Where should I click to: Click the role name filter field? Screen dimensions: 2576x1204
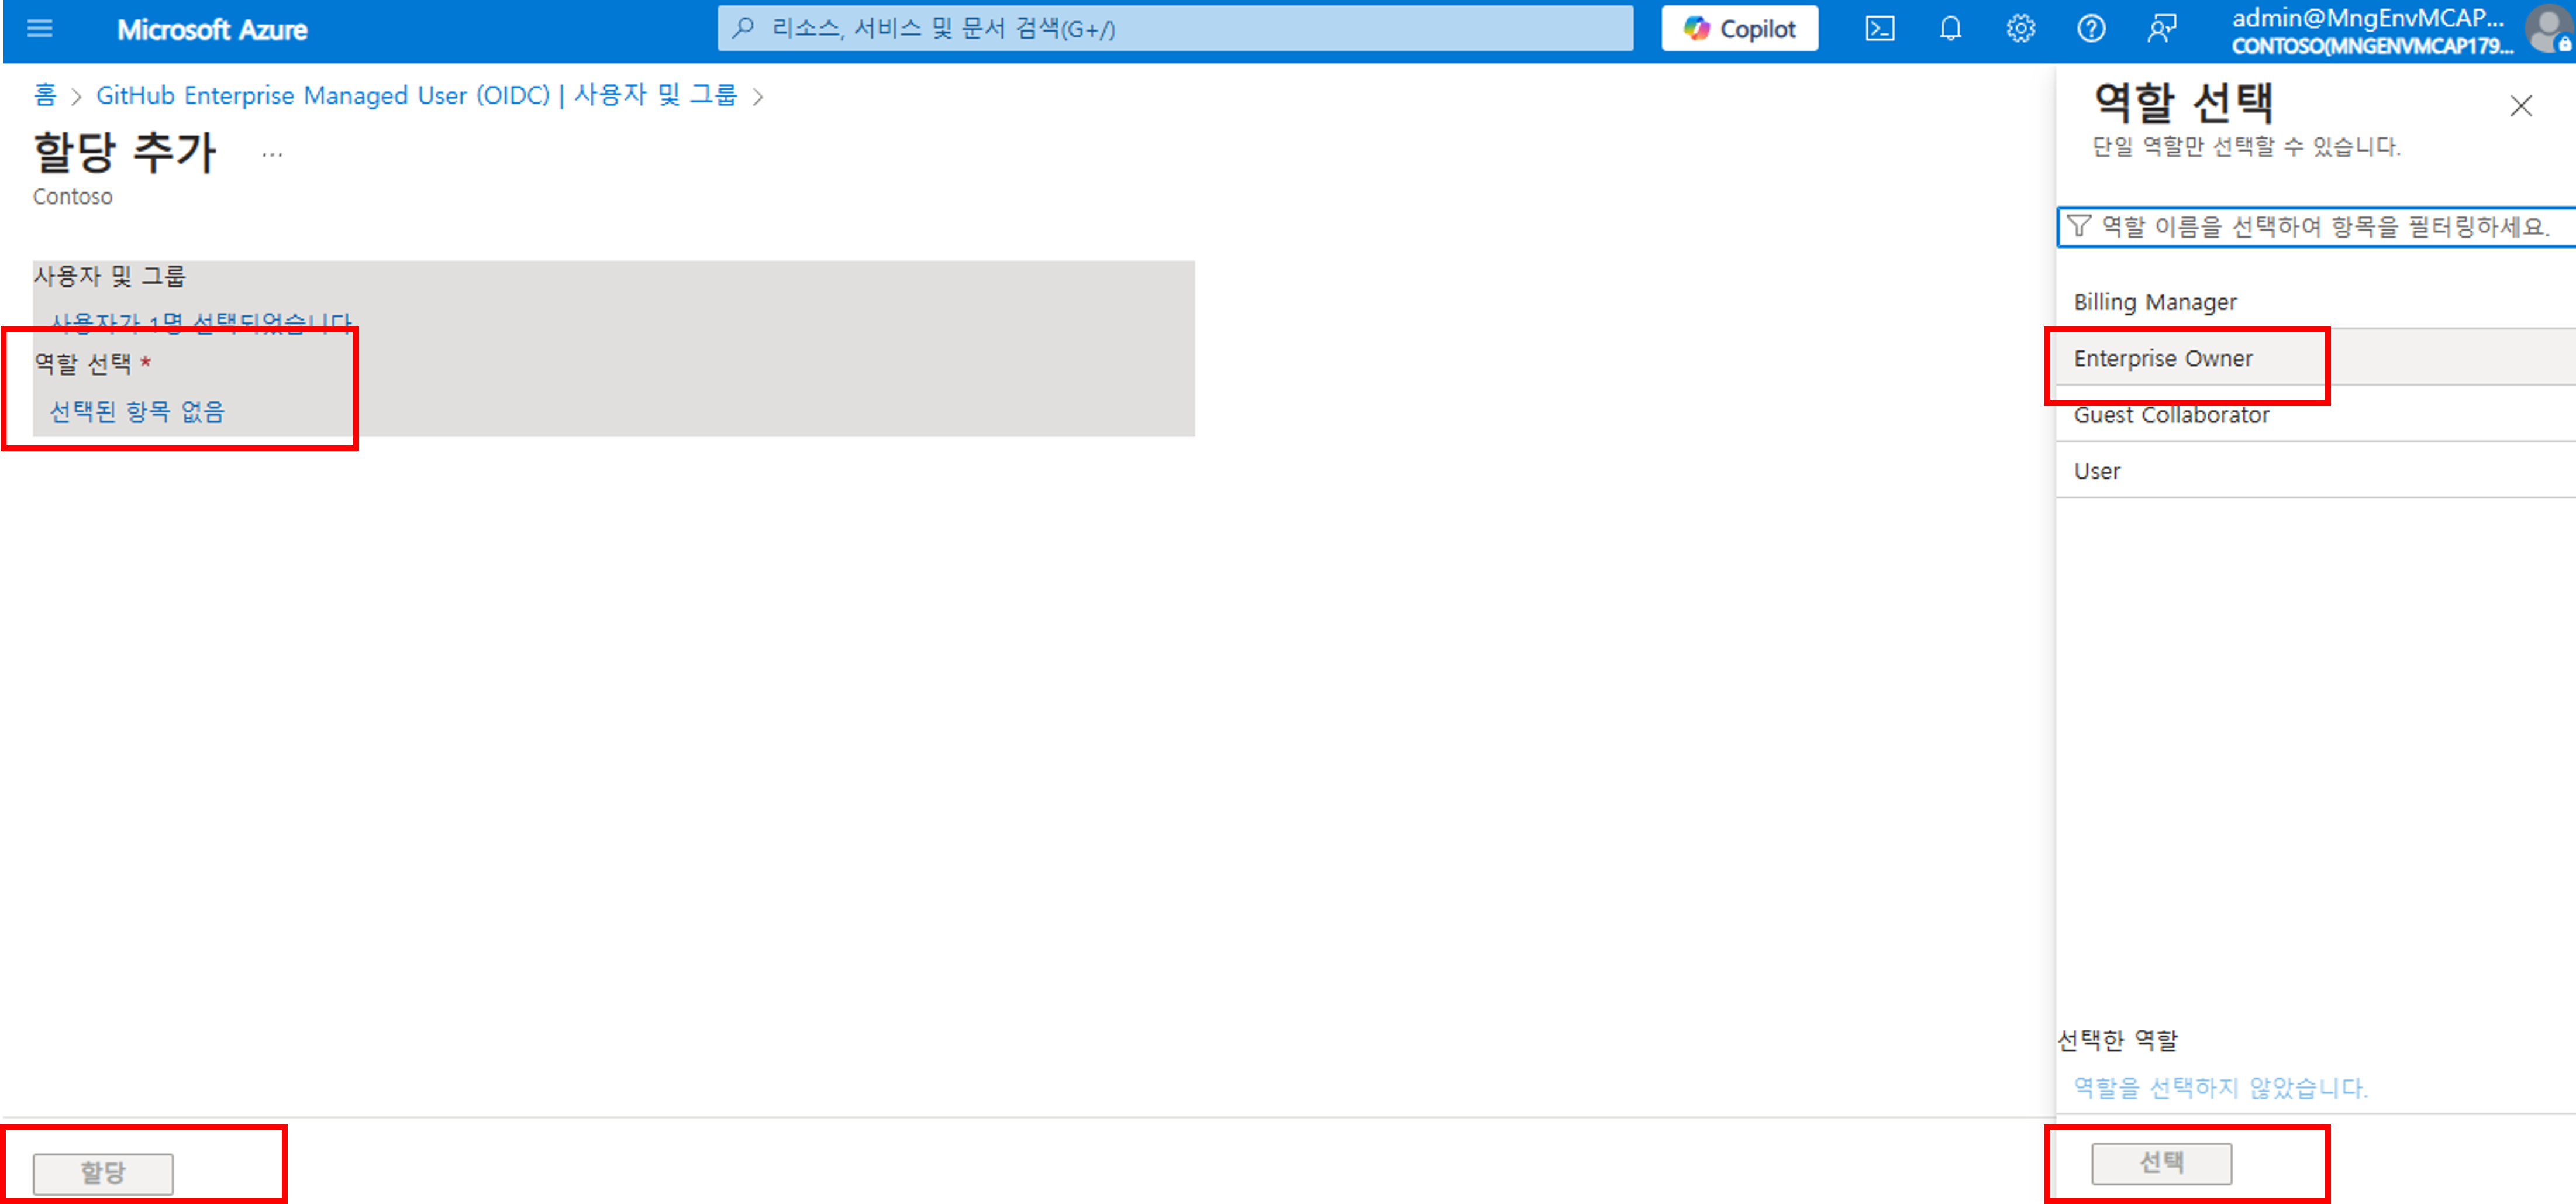point(2320,227)
